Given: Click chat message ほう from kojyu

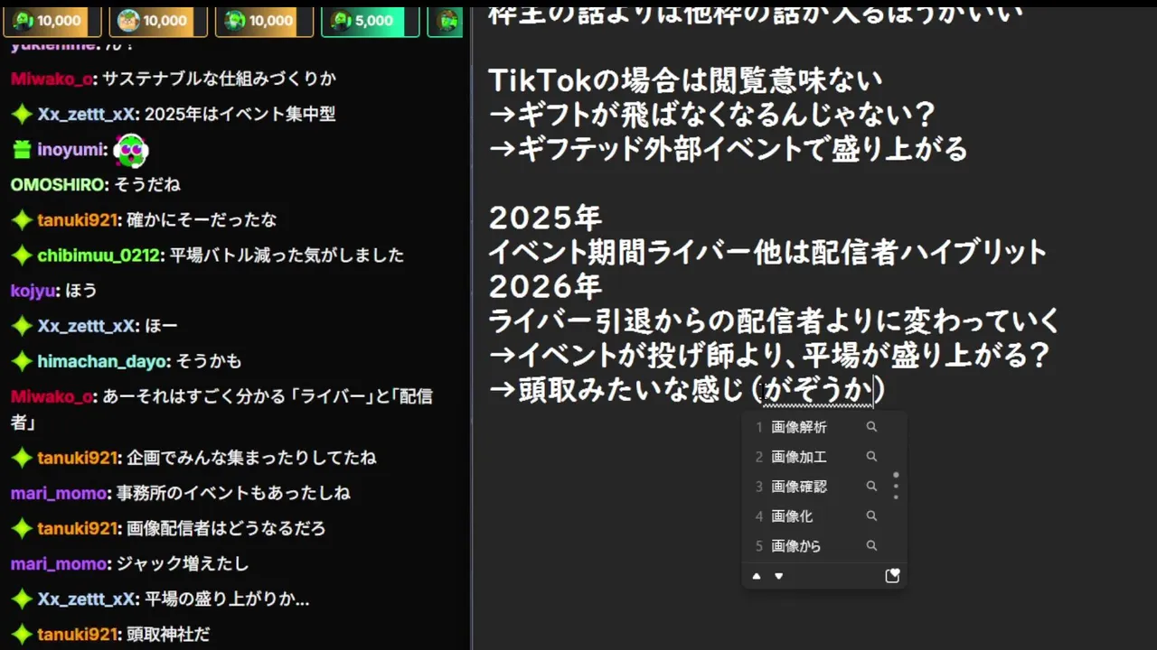Looking at the screenshot, I should 81,291.
